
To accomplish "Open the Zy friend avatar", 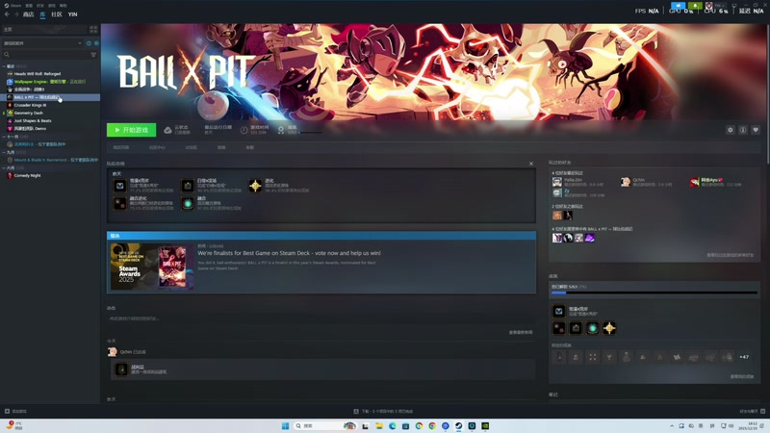I will click(x=557, y=193).
